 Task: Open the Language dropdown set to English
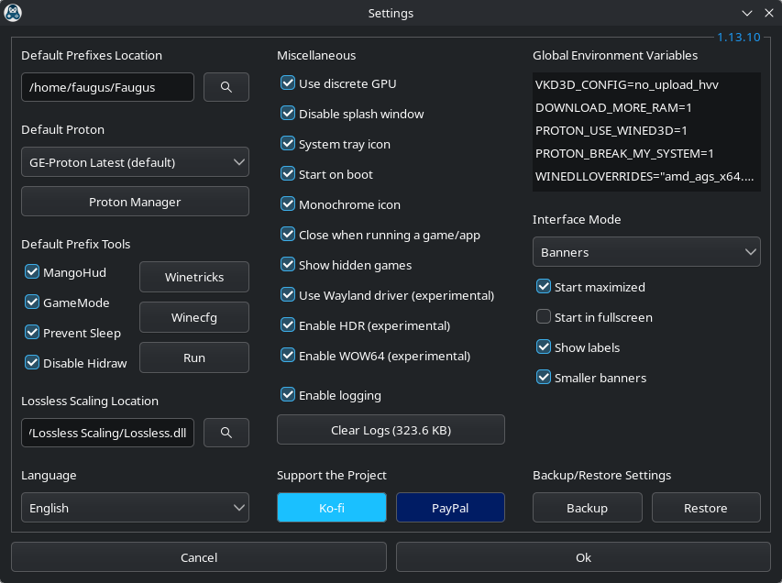coord(135,508)
